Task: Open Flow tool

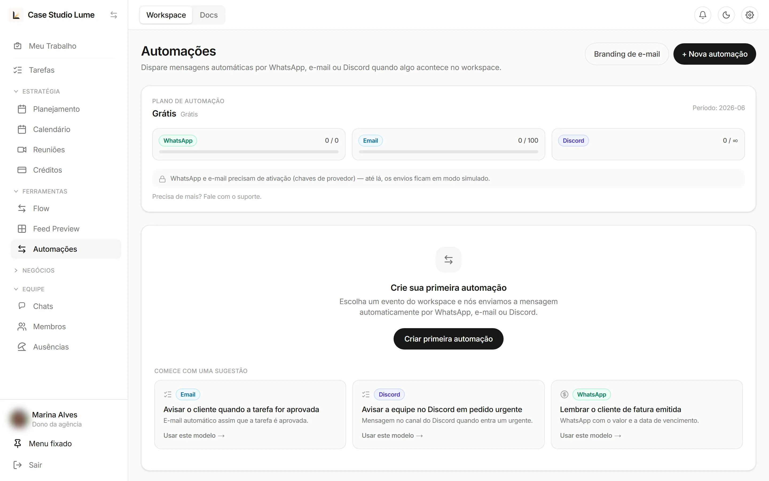Action: tap(66, 209)
